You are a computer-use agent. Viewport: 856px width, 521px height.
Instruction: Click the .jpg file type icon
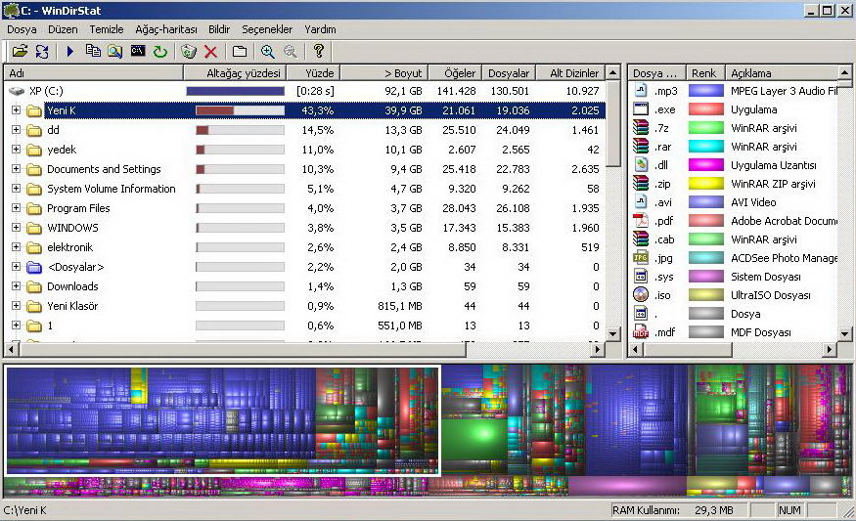641,257
